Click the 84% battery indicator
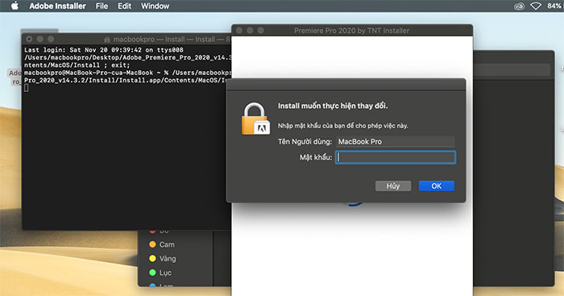 coord(554,6)
